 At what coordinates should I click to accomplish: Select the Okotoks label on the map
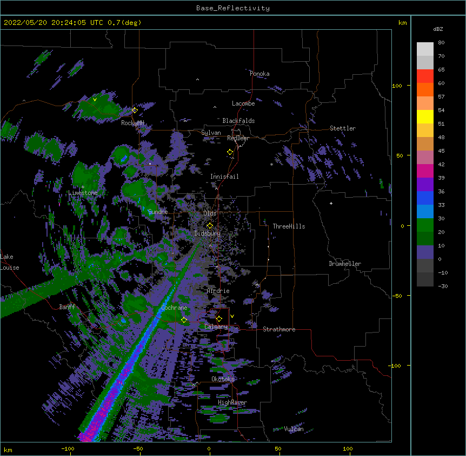pos(223,379)
